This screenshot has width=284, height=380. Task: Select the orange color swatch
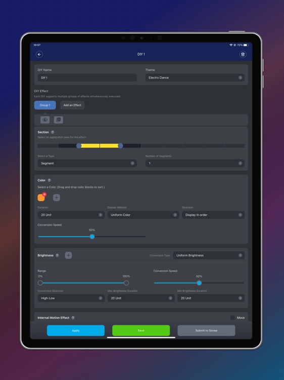click(41, 198)
